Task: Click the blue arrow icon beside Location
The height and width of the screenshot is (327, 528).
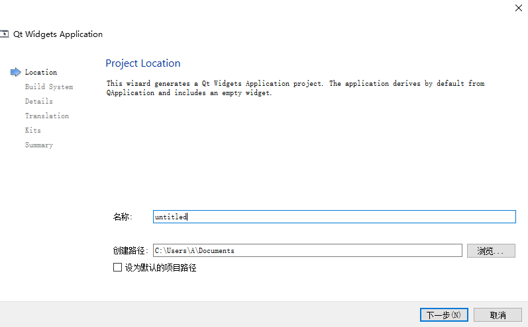Action: [x=15, y=72]
